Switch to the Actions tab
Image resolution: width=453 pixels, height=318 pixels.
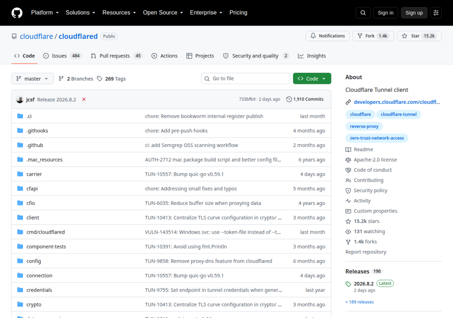(x=165, y=56)
